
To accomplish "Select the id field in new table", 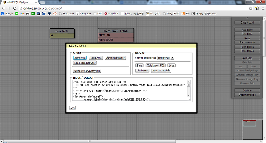I will [62, 35].
